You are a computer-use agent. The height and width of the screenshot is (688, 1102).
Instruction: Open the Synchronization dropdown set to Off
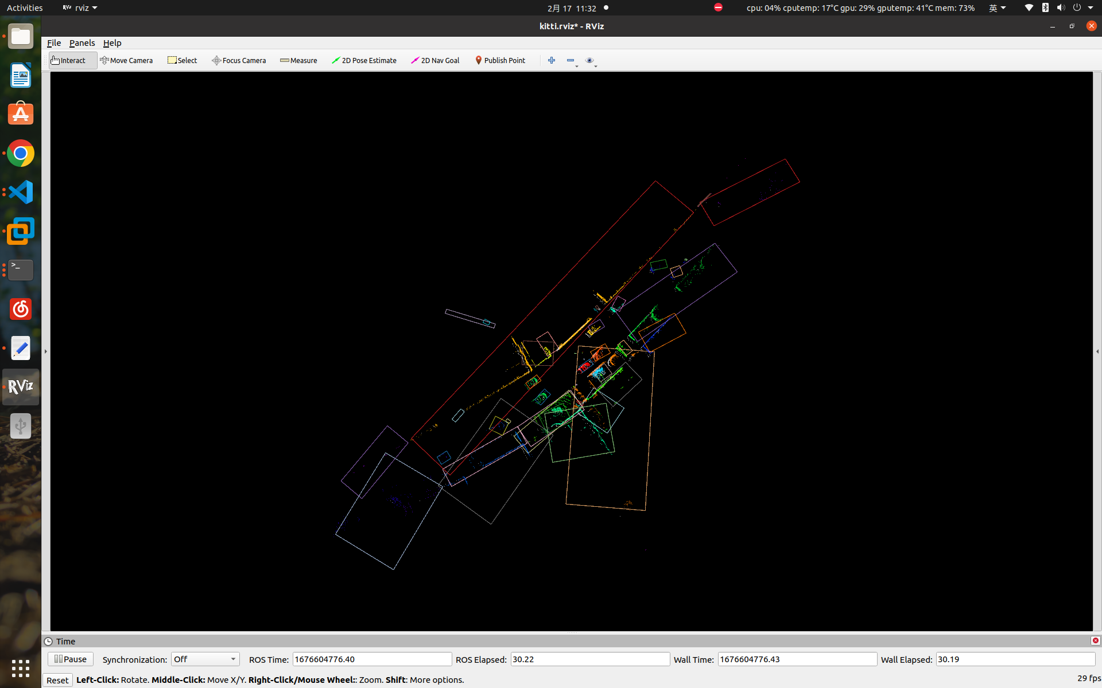pyautogui.click(x=204, y=659)
